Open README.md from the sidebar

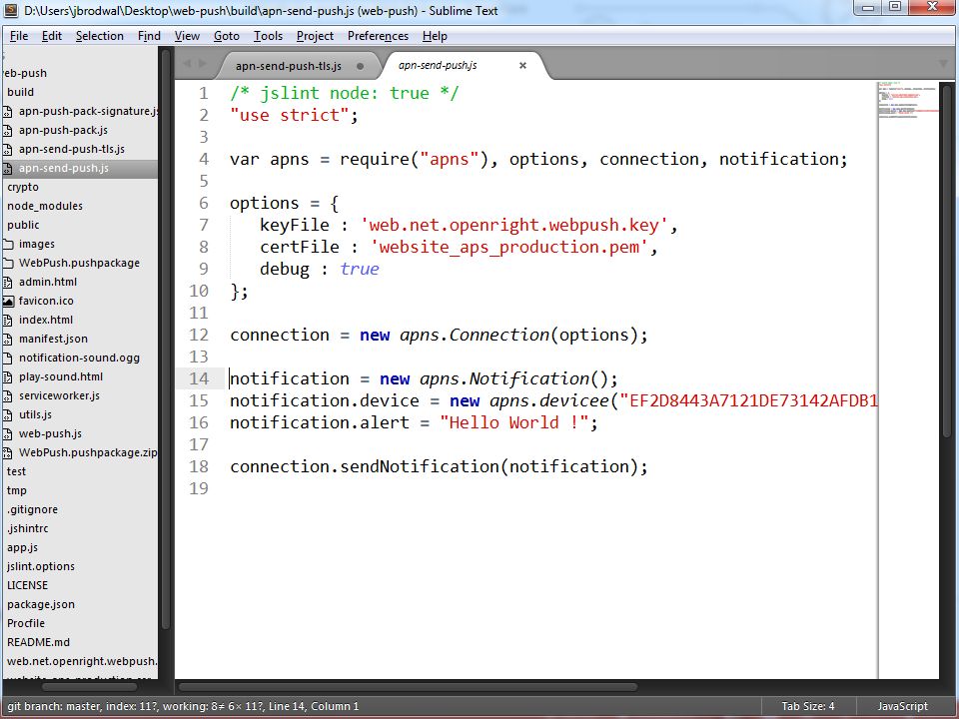(39, 642)
